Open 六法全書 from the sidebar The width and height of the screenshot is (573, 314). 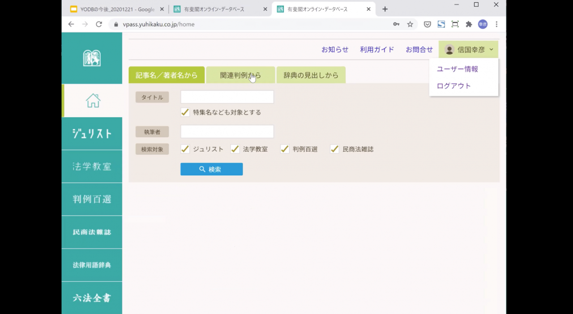click(x=92, y=297)
